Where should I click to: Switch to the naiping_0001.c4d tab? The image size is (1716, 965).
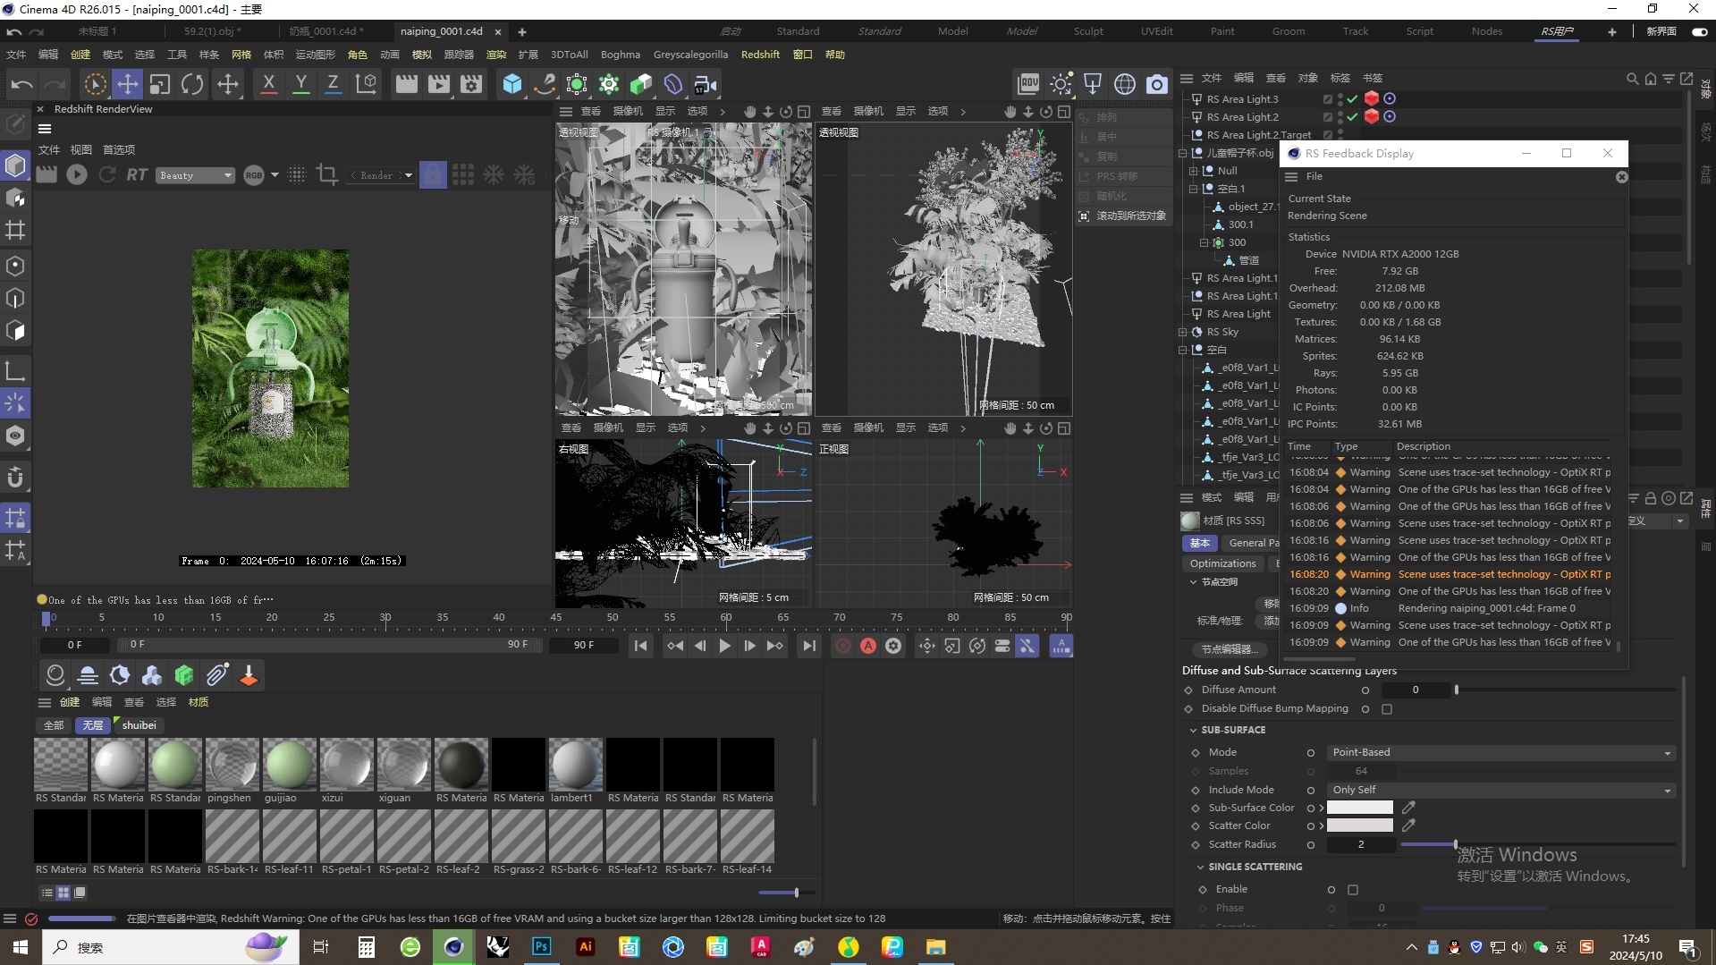(x=442, y=31)
